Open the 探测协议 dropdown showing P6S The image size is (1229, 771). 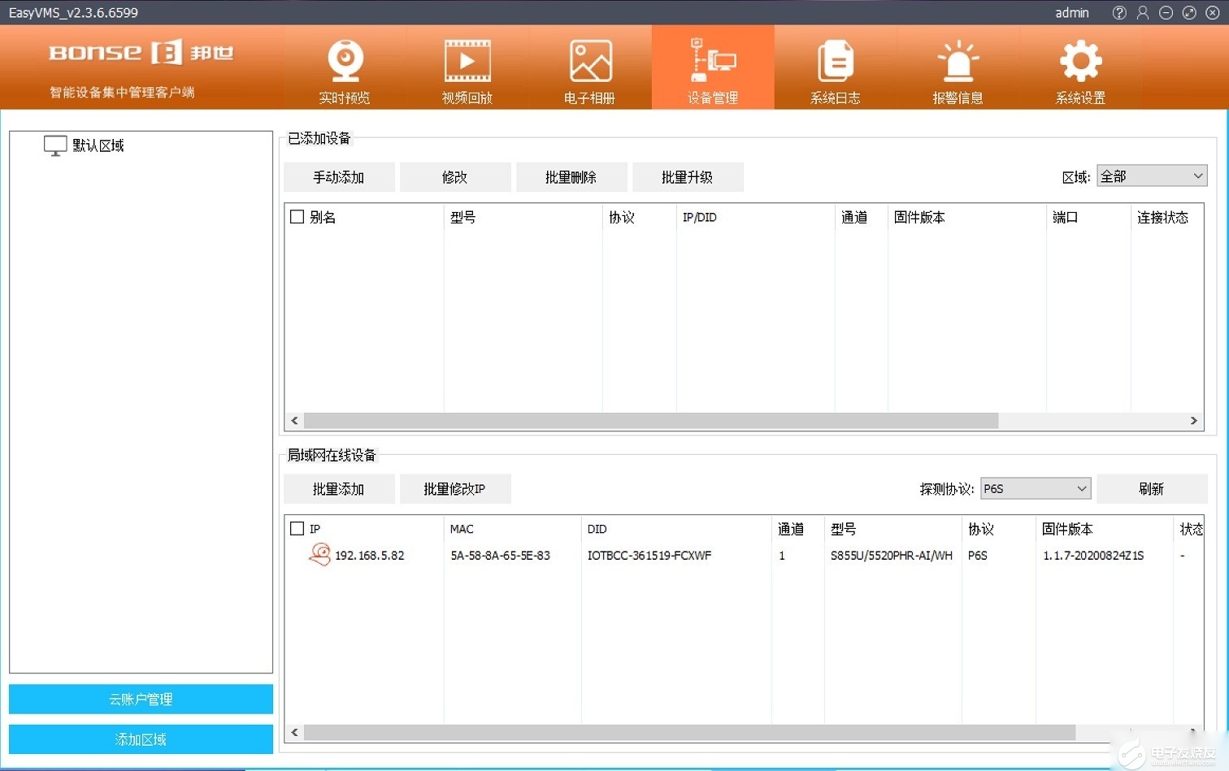1036,488
